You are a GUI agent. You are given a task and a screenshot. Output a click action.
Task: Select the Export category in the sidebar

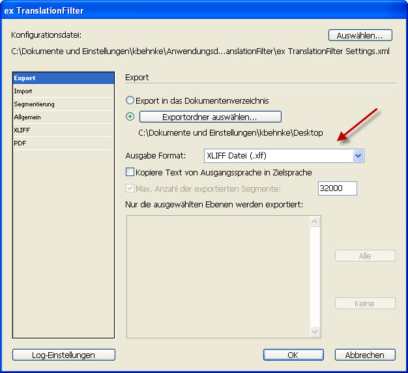click(63, 78)
